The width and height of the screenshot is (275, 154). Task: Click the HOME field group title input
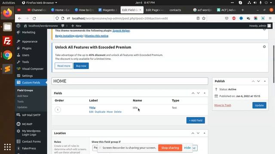130,81
